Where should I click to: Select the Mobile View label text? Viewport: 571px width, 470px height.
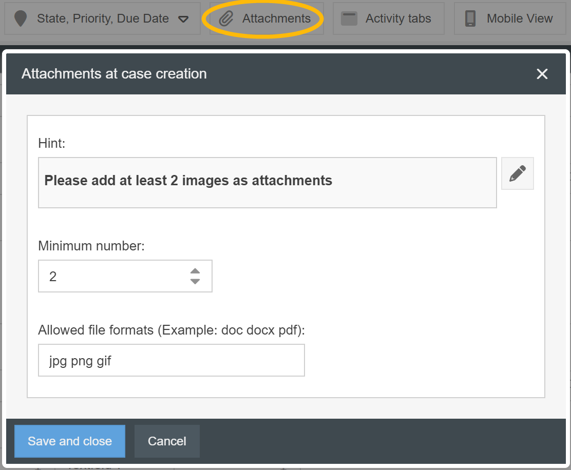click(x=520, y=19)
